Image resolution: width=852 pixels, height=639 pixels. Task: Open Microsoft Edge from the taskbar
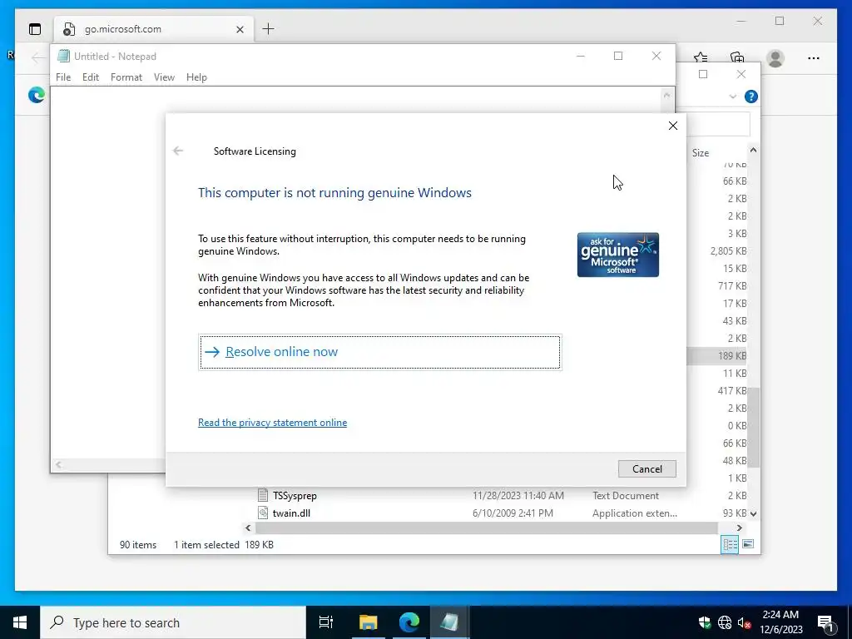[409, 622]
